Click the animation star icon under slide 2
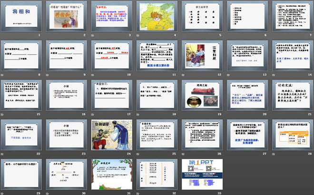The image size is (314, 195). click(x=48, y=35)
